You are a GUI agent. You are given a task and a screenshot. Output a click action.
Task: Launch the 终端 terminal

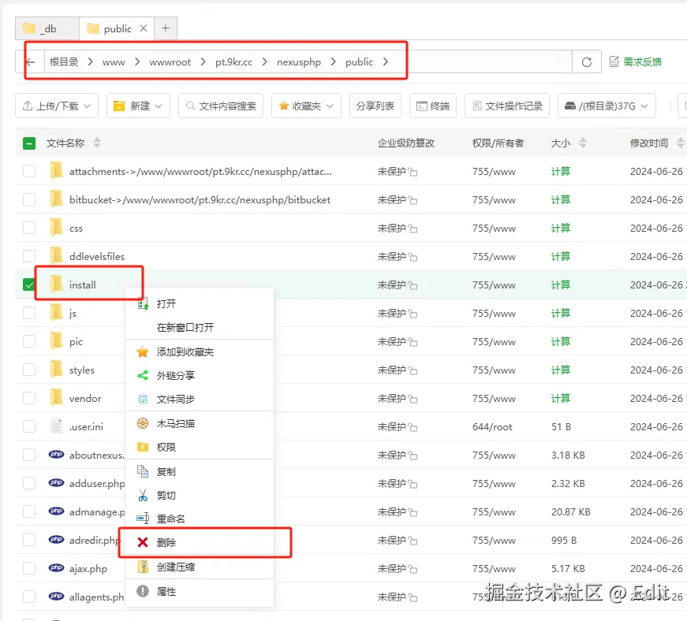pos(432,106)
